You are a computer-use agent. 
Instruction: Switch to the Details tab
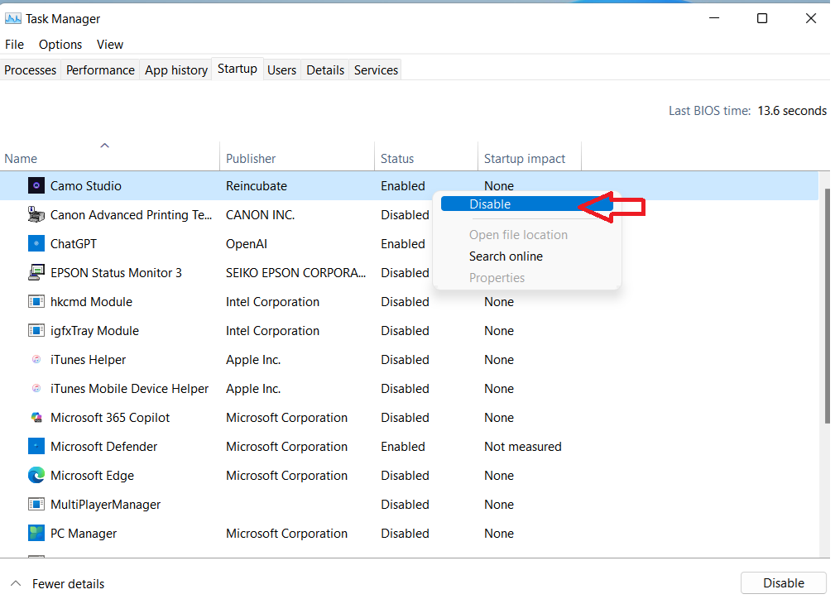click(x=325, y=69)
